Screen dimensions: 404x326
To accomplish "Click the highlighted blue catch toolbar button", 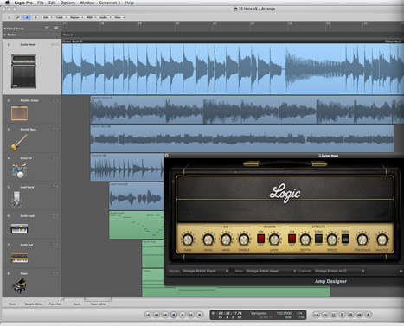I will (27, 17).
